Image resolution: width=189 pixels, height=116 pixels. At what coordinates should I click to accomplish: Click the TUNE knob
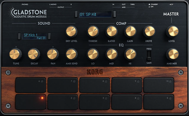coord(15,54)
